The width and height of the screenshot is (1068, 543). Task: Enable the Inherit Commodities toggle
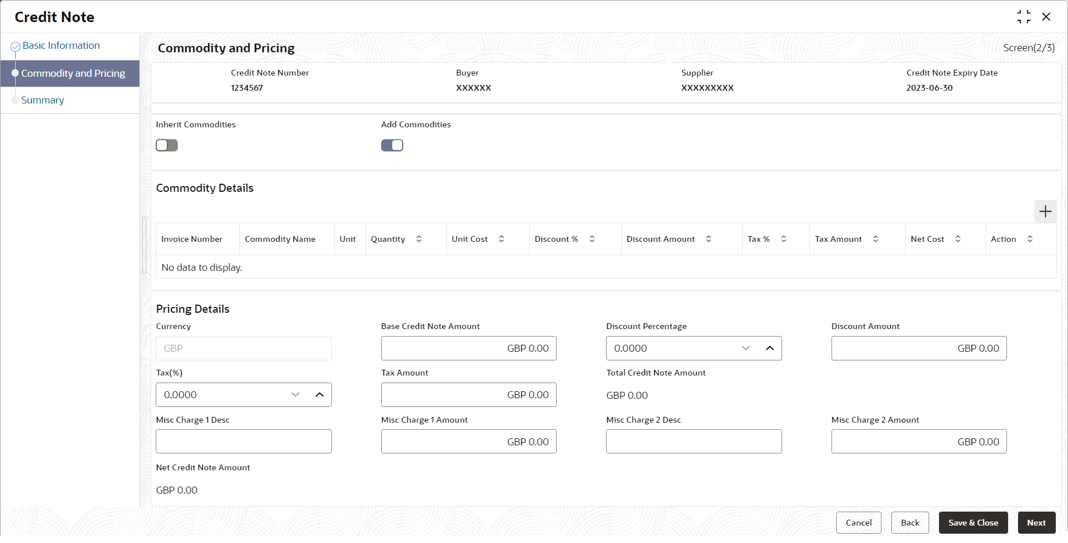point(167,145)
